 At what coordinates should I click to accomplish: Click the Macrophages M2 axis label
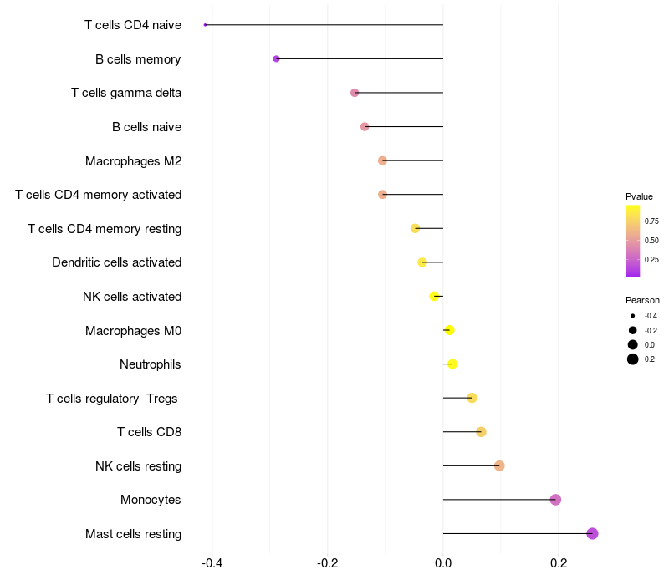click(x=134, y=160)
